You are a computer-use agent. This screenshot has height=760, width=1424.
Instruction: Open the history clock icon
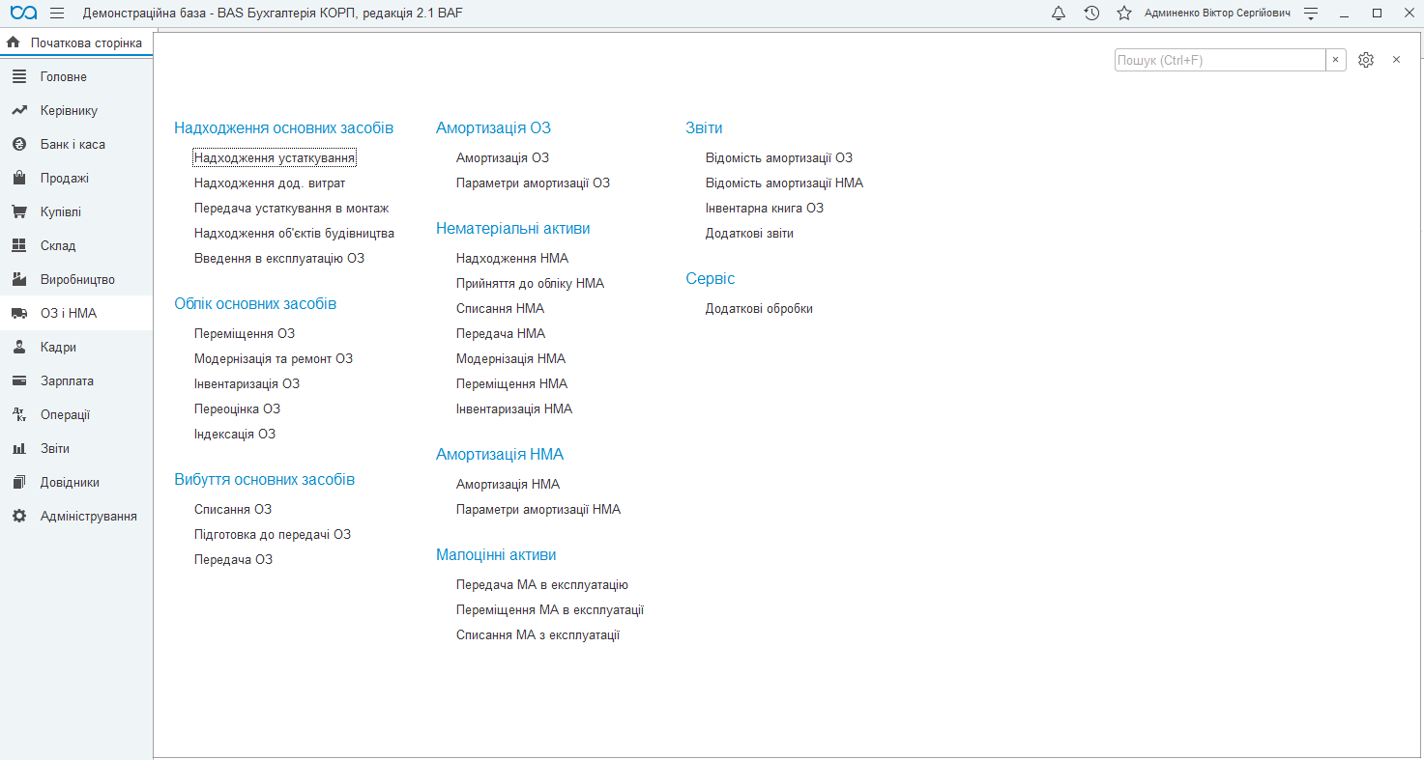tap(1091, 14)
